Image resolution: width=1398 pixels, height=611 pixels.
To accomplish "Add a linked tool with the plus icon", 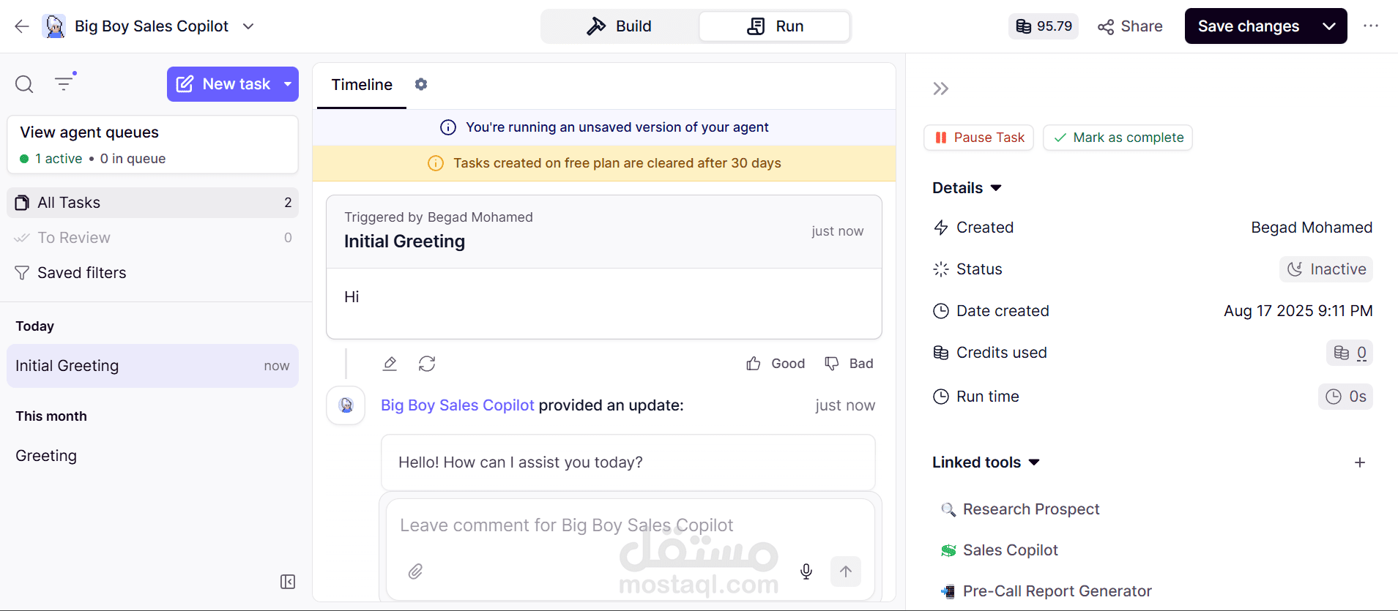I will (1360, 462).
